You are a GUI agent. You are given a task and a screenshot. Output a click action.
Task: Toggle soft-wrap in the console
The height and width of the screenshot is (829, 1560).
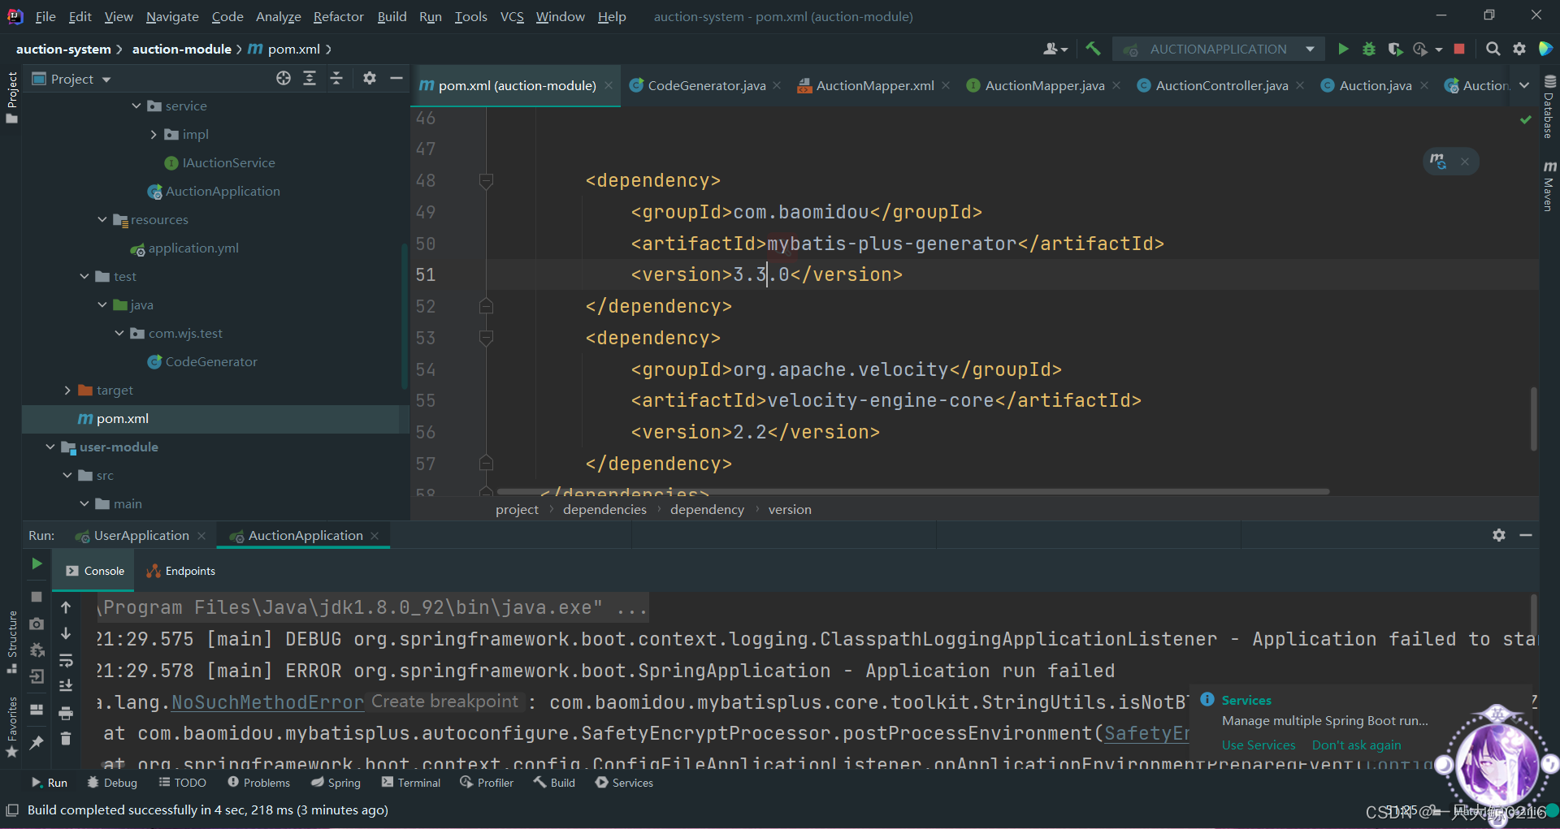click(x=66, y=660)
